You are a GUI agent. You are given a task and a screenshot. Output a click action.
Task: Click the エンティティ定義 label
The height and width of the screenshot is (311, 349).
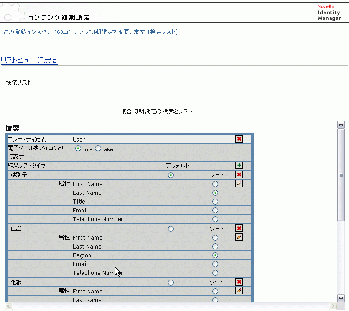[x=27, y=139]
